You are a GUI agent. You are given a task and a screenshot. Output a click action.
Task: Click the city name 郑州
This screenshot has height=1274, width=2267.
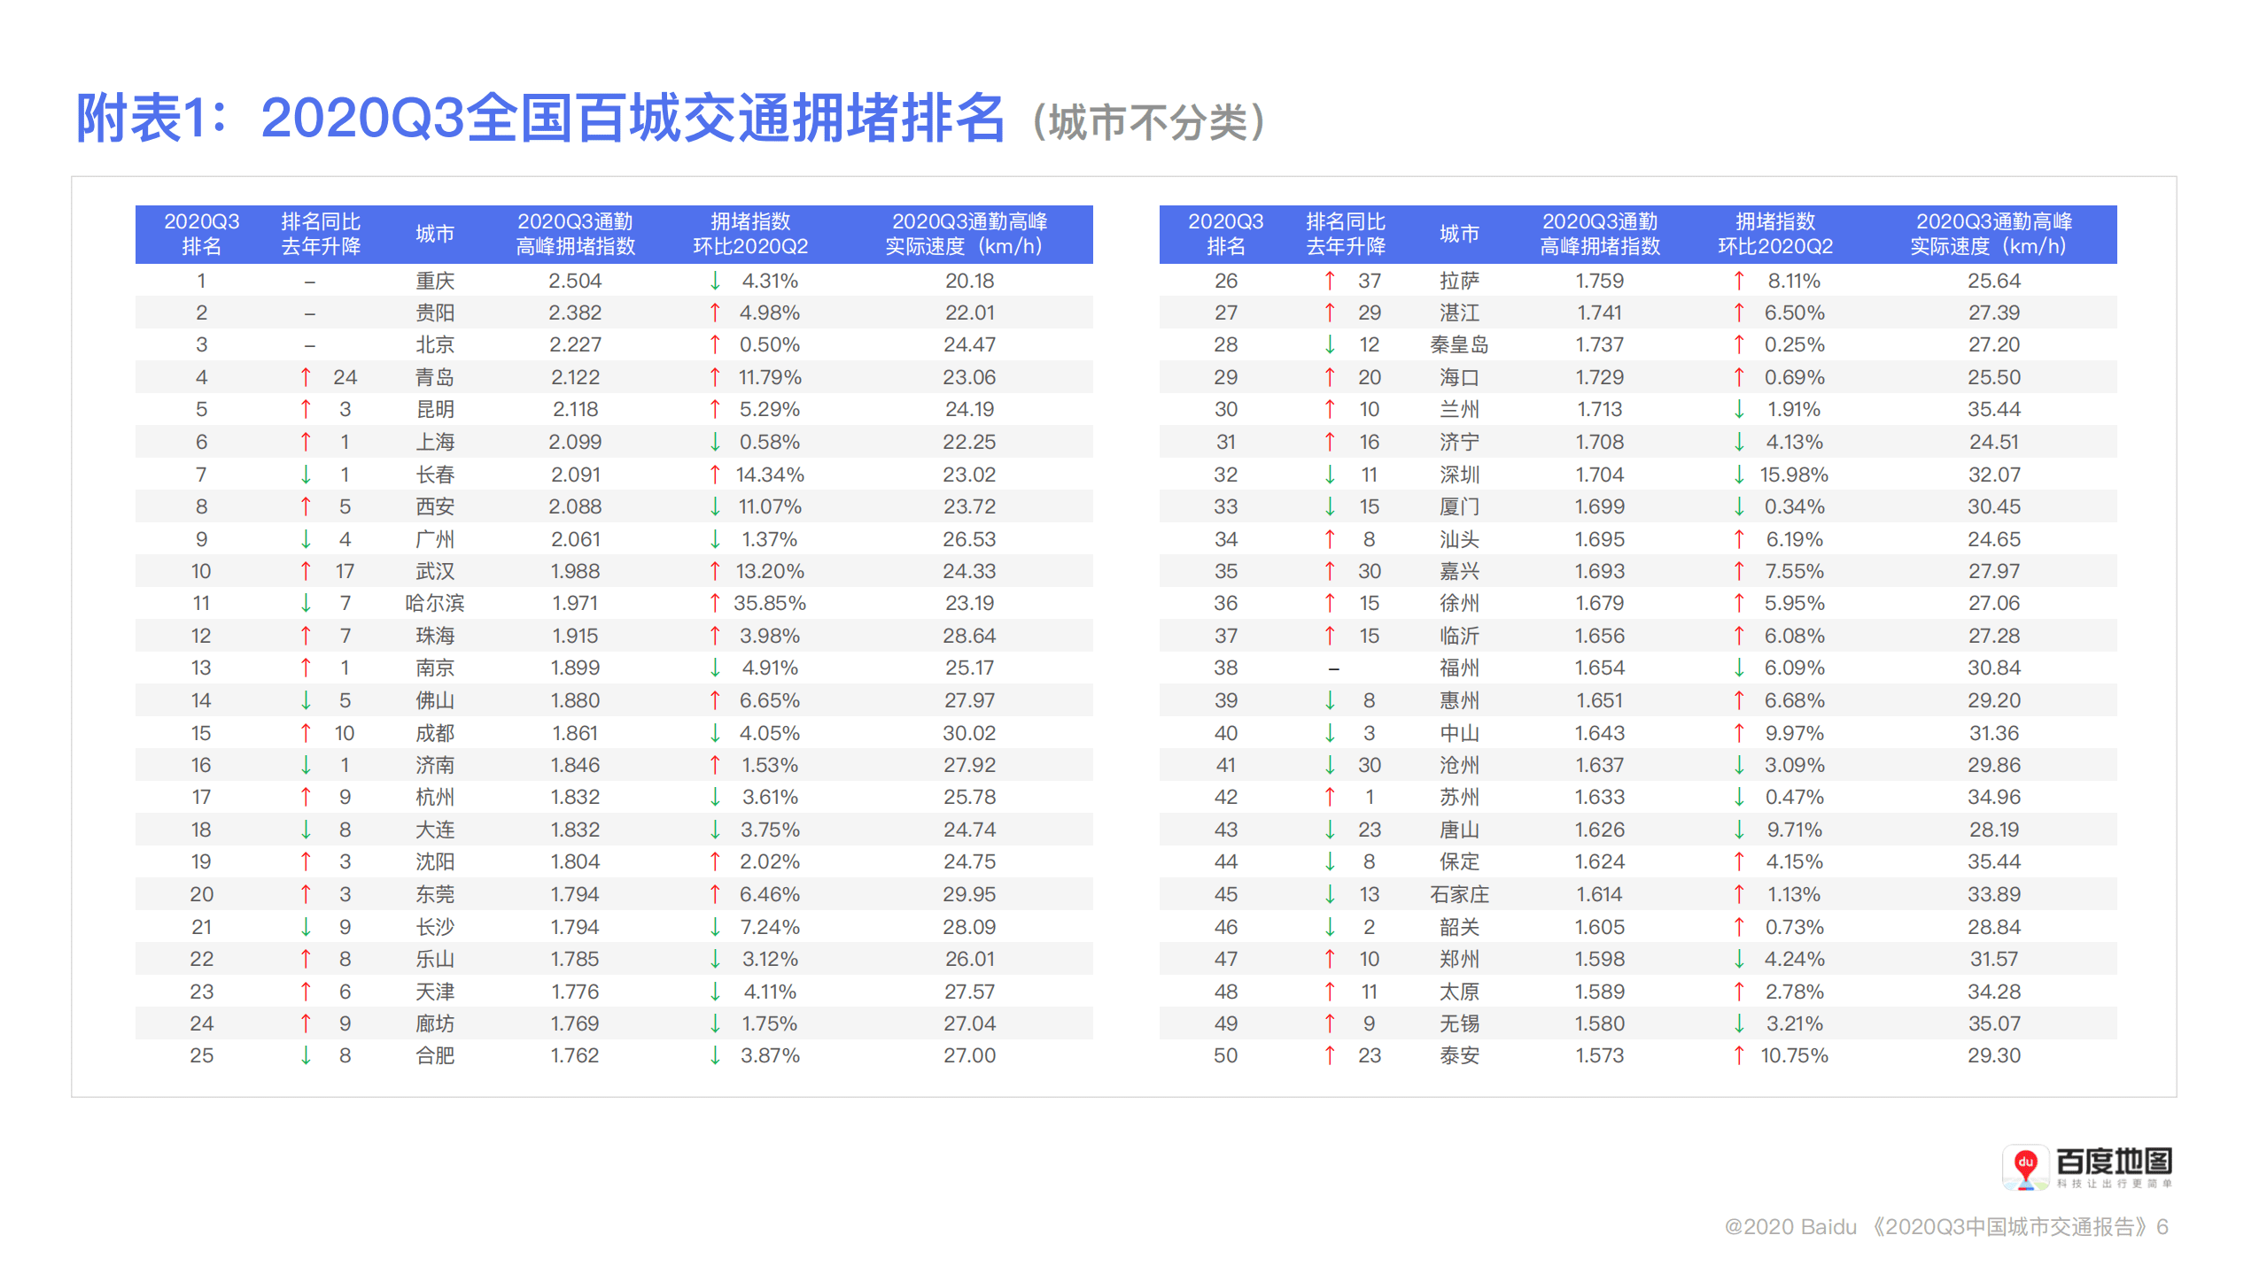point(1460,958)
